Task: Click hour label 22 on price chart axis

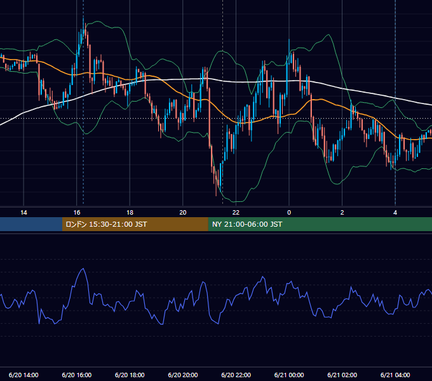Action: pos(236,213)
